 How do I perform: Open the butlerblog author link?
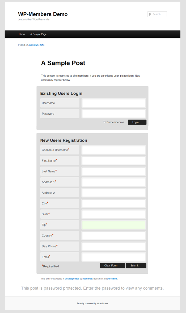87,279
